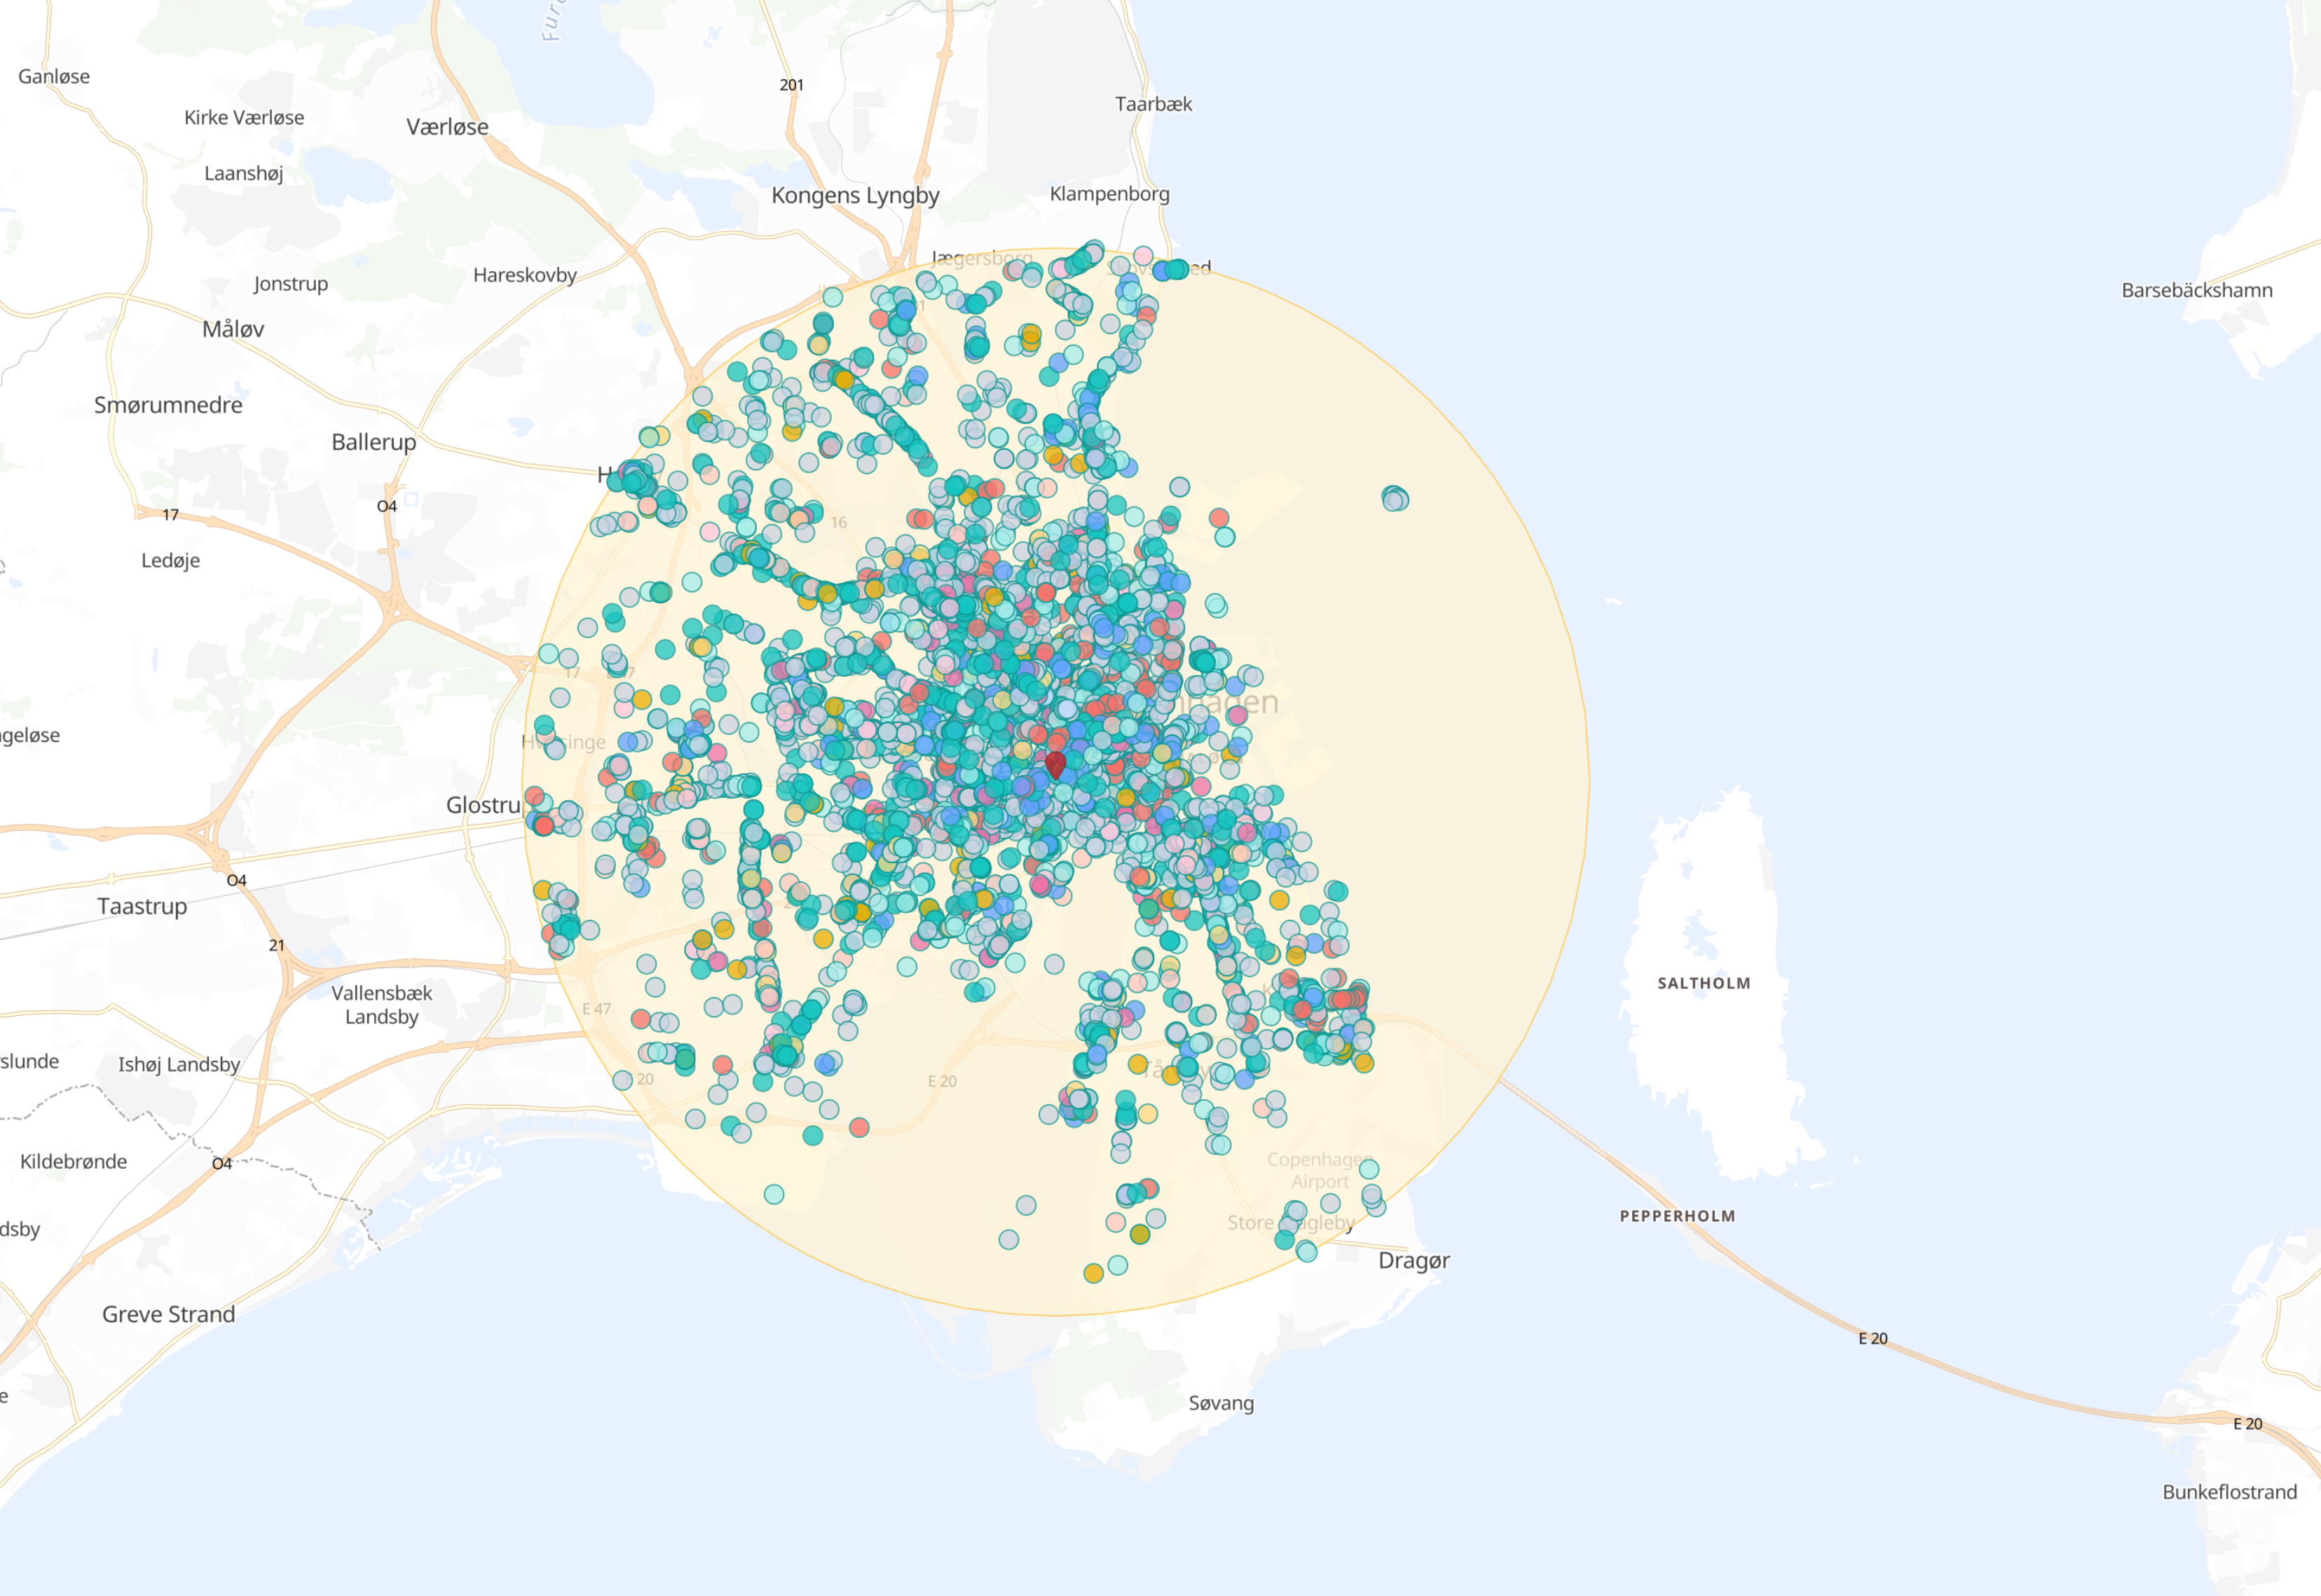The image size is (2321, 1596).
Task: Click the Saltholm island label
Action: tap(1703, 983)
